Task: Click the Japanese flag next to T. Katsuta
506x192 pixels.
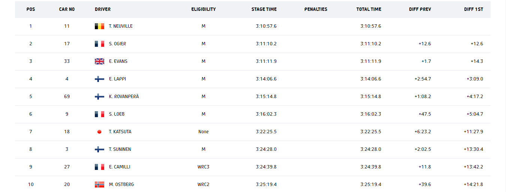Action: point(99,132)
